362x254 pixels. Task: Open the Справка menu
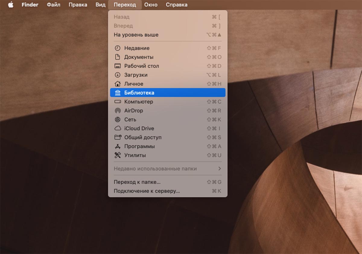point(176,5)
